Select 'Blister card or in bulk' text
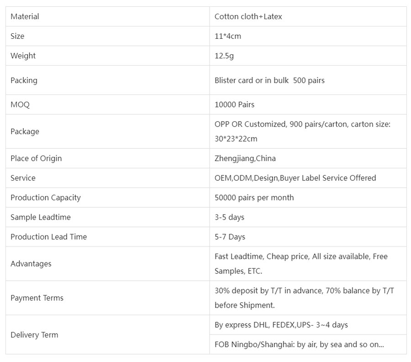This screenshot has height=362, width=411. coord(252,80)
